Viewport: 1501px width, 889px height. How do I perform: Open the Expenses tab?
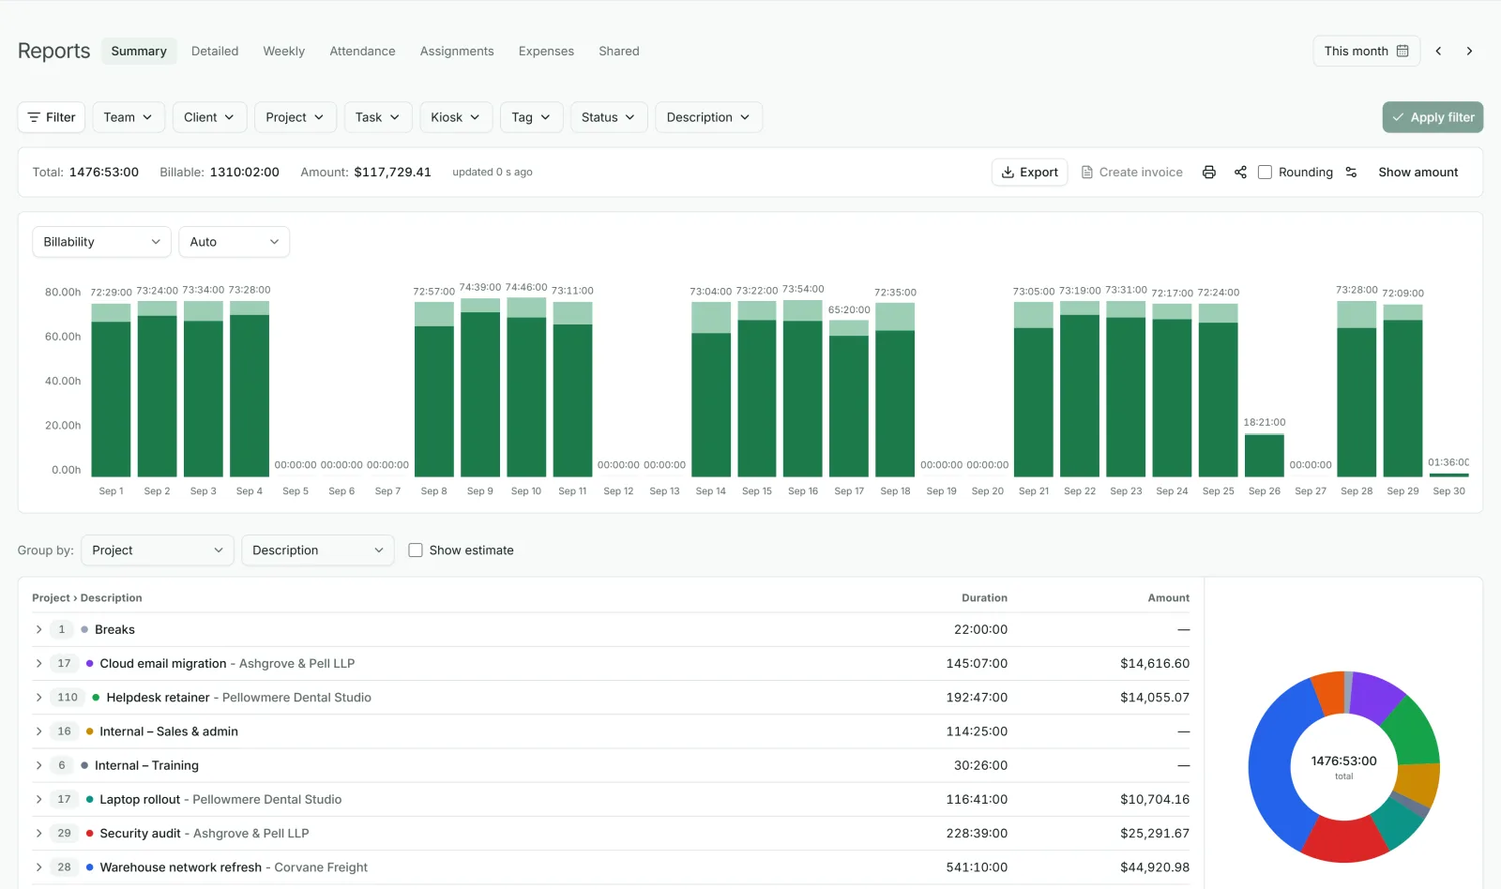546,52
